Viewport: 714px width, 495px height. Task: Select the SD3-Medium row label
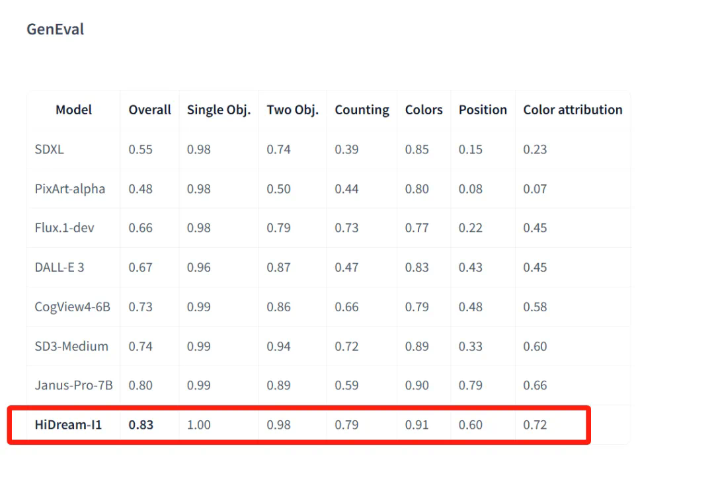click(71, 346)
